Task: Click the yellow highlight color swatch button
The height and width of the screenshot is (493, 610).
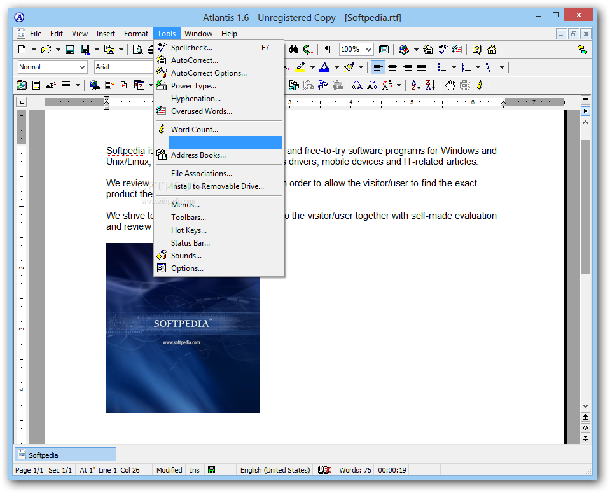Action: [300, 67]
